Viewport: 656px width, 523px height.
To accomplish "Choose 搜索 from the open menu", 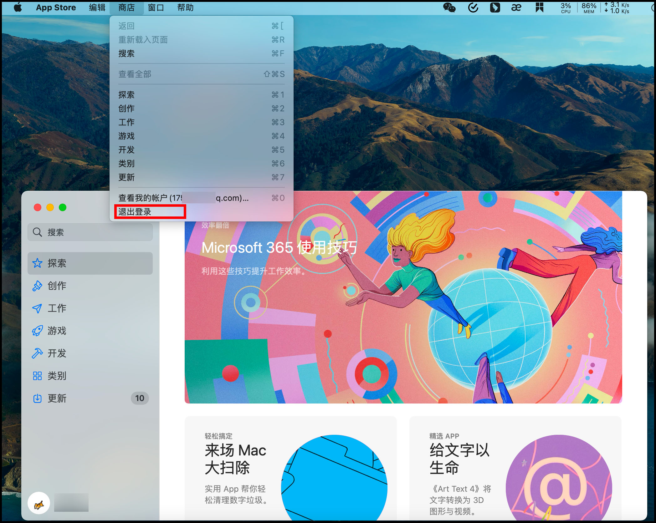I will tap(126, 53).
